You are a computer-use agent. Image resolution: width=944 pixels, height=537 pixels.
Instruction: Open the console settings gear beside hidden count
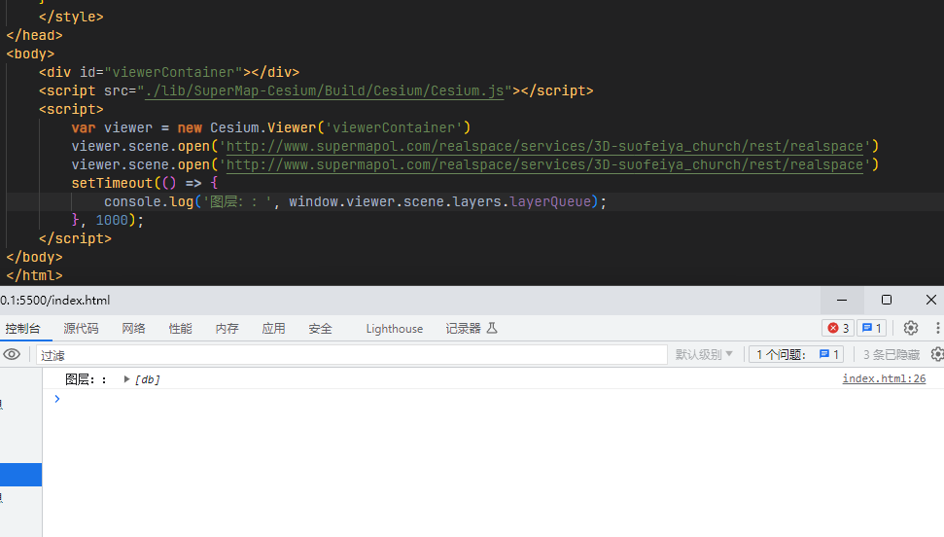(x=937, y=354)
